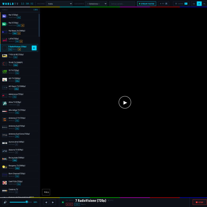This screenshot has height=207, width=207.
Task: Open the Categoria Seleziona dropdown
Action: coord(96,4)
